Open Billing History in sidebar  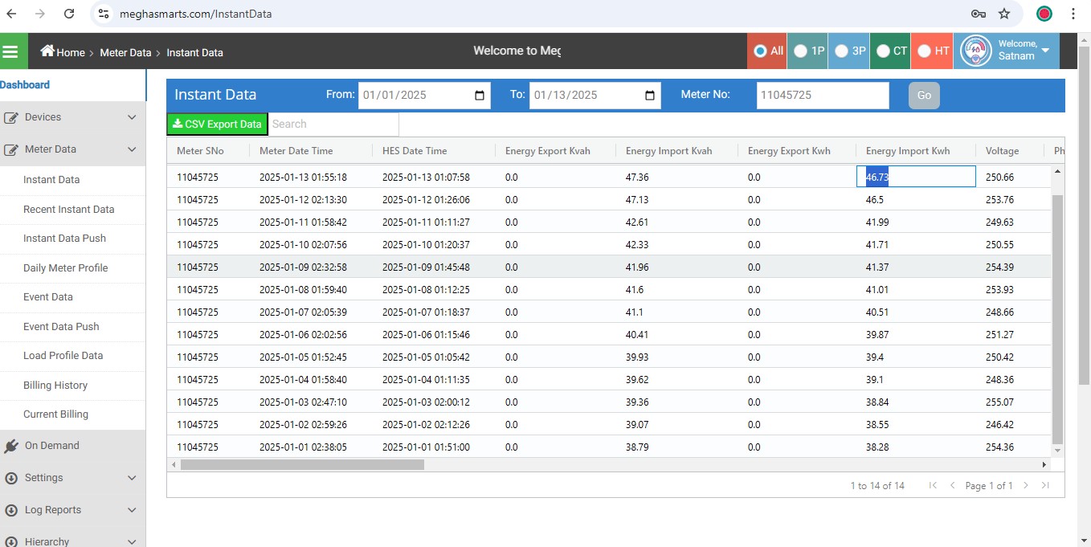[55, 386]
